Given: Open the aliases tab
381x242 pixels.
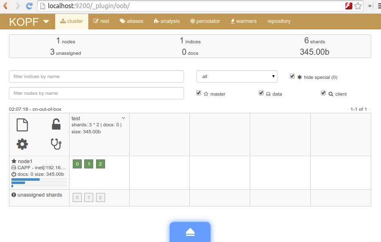Looking at the screenshot, I should pyautogui.click(x=132, y=21).
